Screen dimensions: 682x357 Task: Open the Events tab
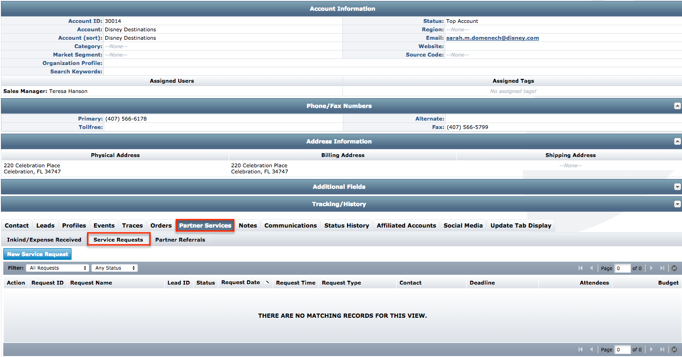pos(104,226)
